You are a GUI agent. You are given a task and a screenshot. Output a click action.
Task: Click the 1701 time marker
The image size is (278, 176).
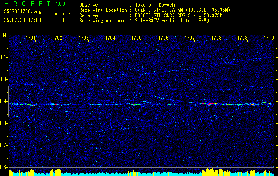pos(30,37)
